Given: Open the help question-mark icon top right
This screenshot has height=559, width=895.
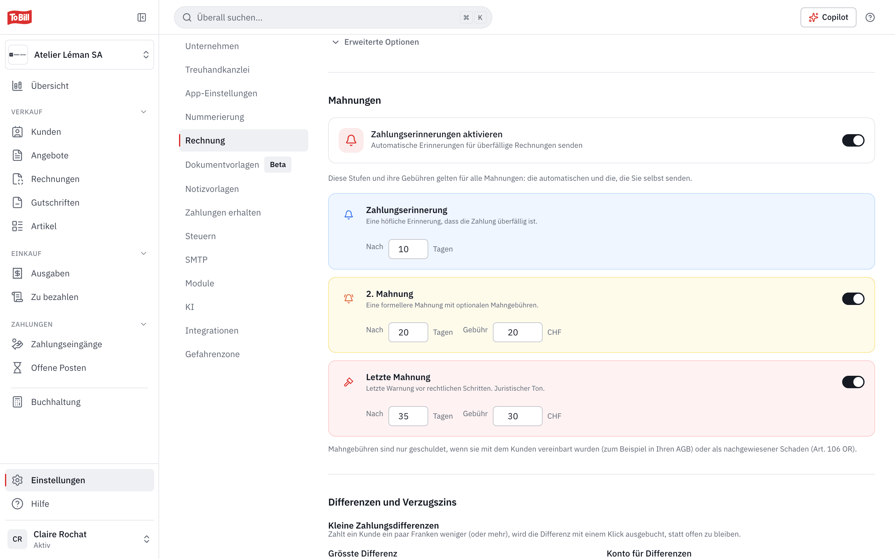Looking at the screenshot, I should 870,17.
